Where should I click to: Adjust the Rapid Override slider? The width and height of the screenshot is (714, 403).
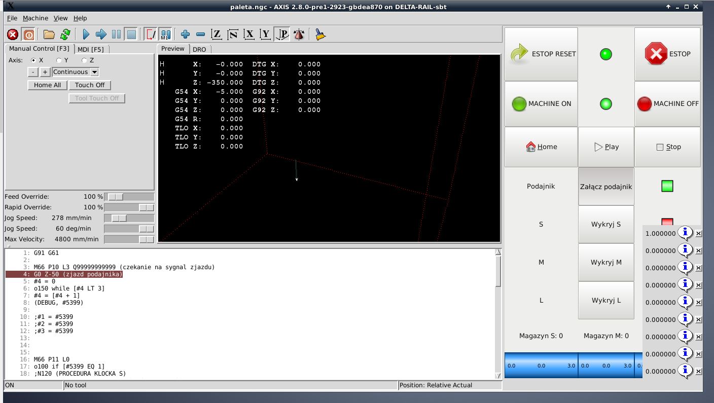pos(129,207)
